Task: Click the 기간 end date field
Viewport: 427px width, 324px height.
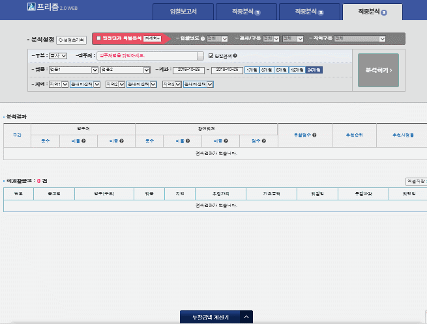Action: 227,70
